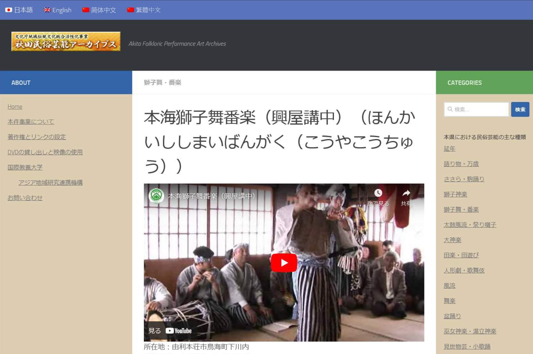Click the Akita archives site logo banner
This screenshot has width=533, height=354.
(x=66, y=41)
